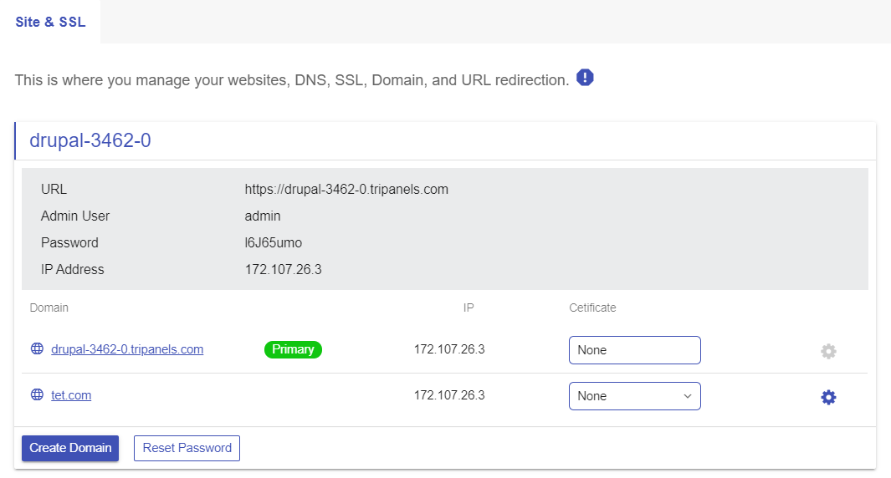Select the password value l6J65umo
This screenshot has height=478, width=891.
click(x=274, y=242)
